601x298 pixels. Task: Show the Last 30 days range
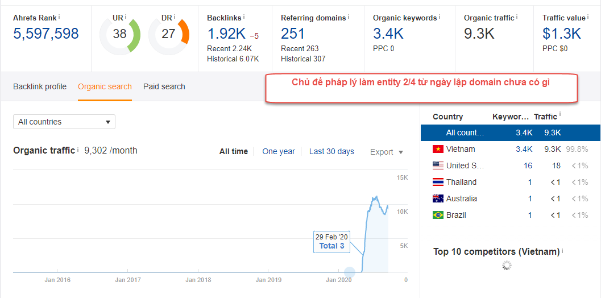tap(331, 151)
